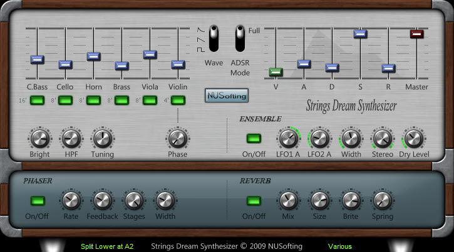Click the NUSofting logo button
Image resolution: width=454 pixels, height=252 pixels.
(227, 96)
